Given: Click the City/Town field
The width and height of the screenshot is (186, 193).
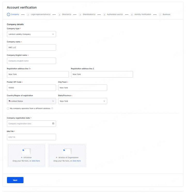Looking at the screenshot, I should [82, 88].
